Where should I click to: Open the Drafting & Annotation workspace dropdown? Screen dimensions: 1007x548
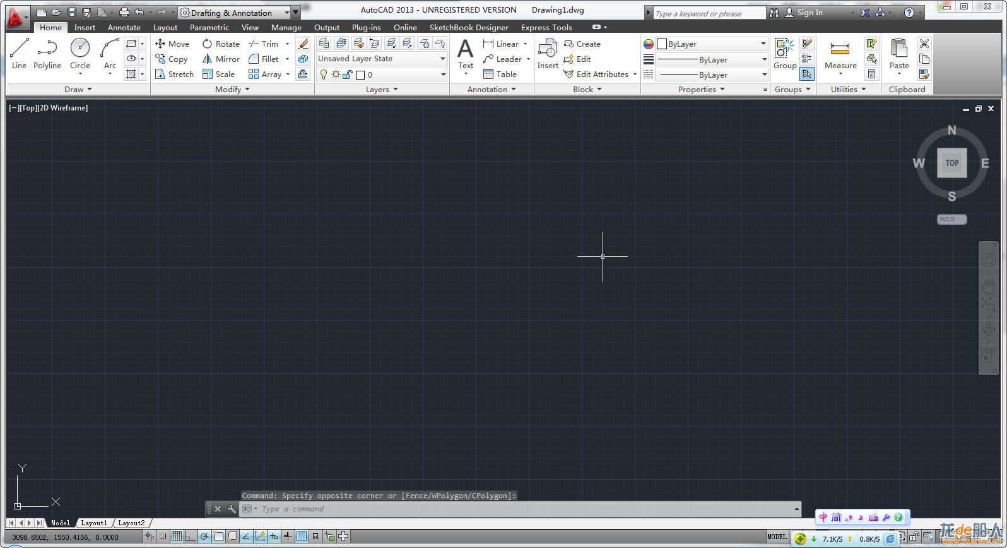(234, 13)
